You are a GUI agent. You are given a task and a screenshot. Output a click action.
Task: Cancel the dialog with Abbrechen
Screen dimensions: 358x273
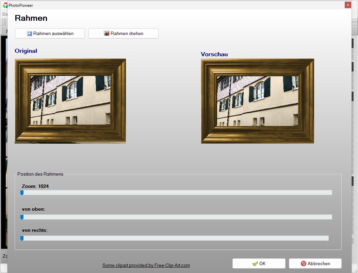315,263
